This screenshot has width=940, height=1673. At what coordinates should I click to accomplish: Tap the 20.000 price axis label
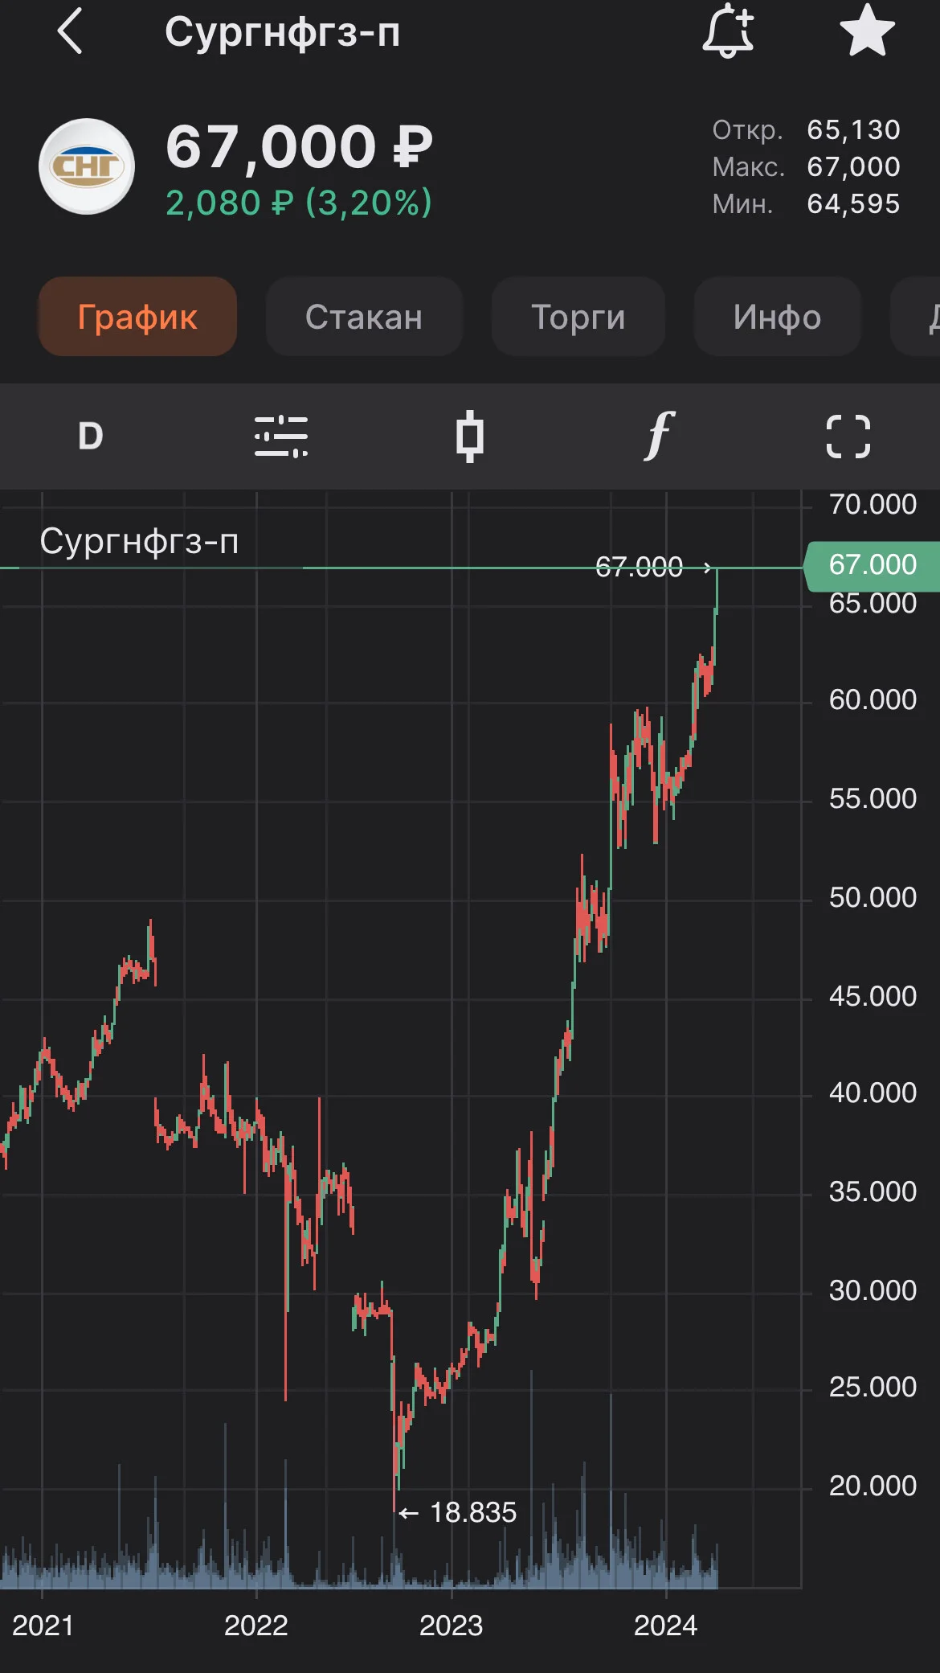click(x=873, y=1486)
